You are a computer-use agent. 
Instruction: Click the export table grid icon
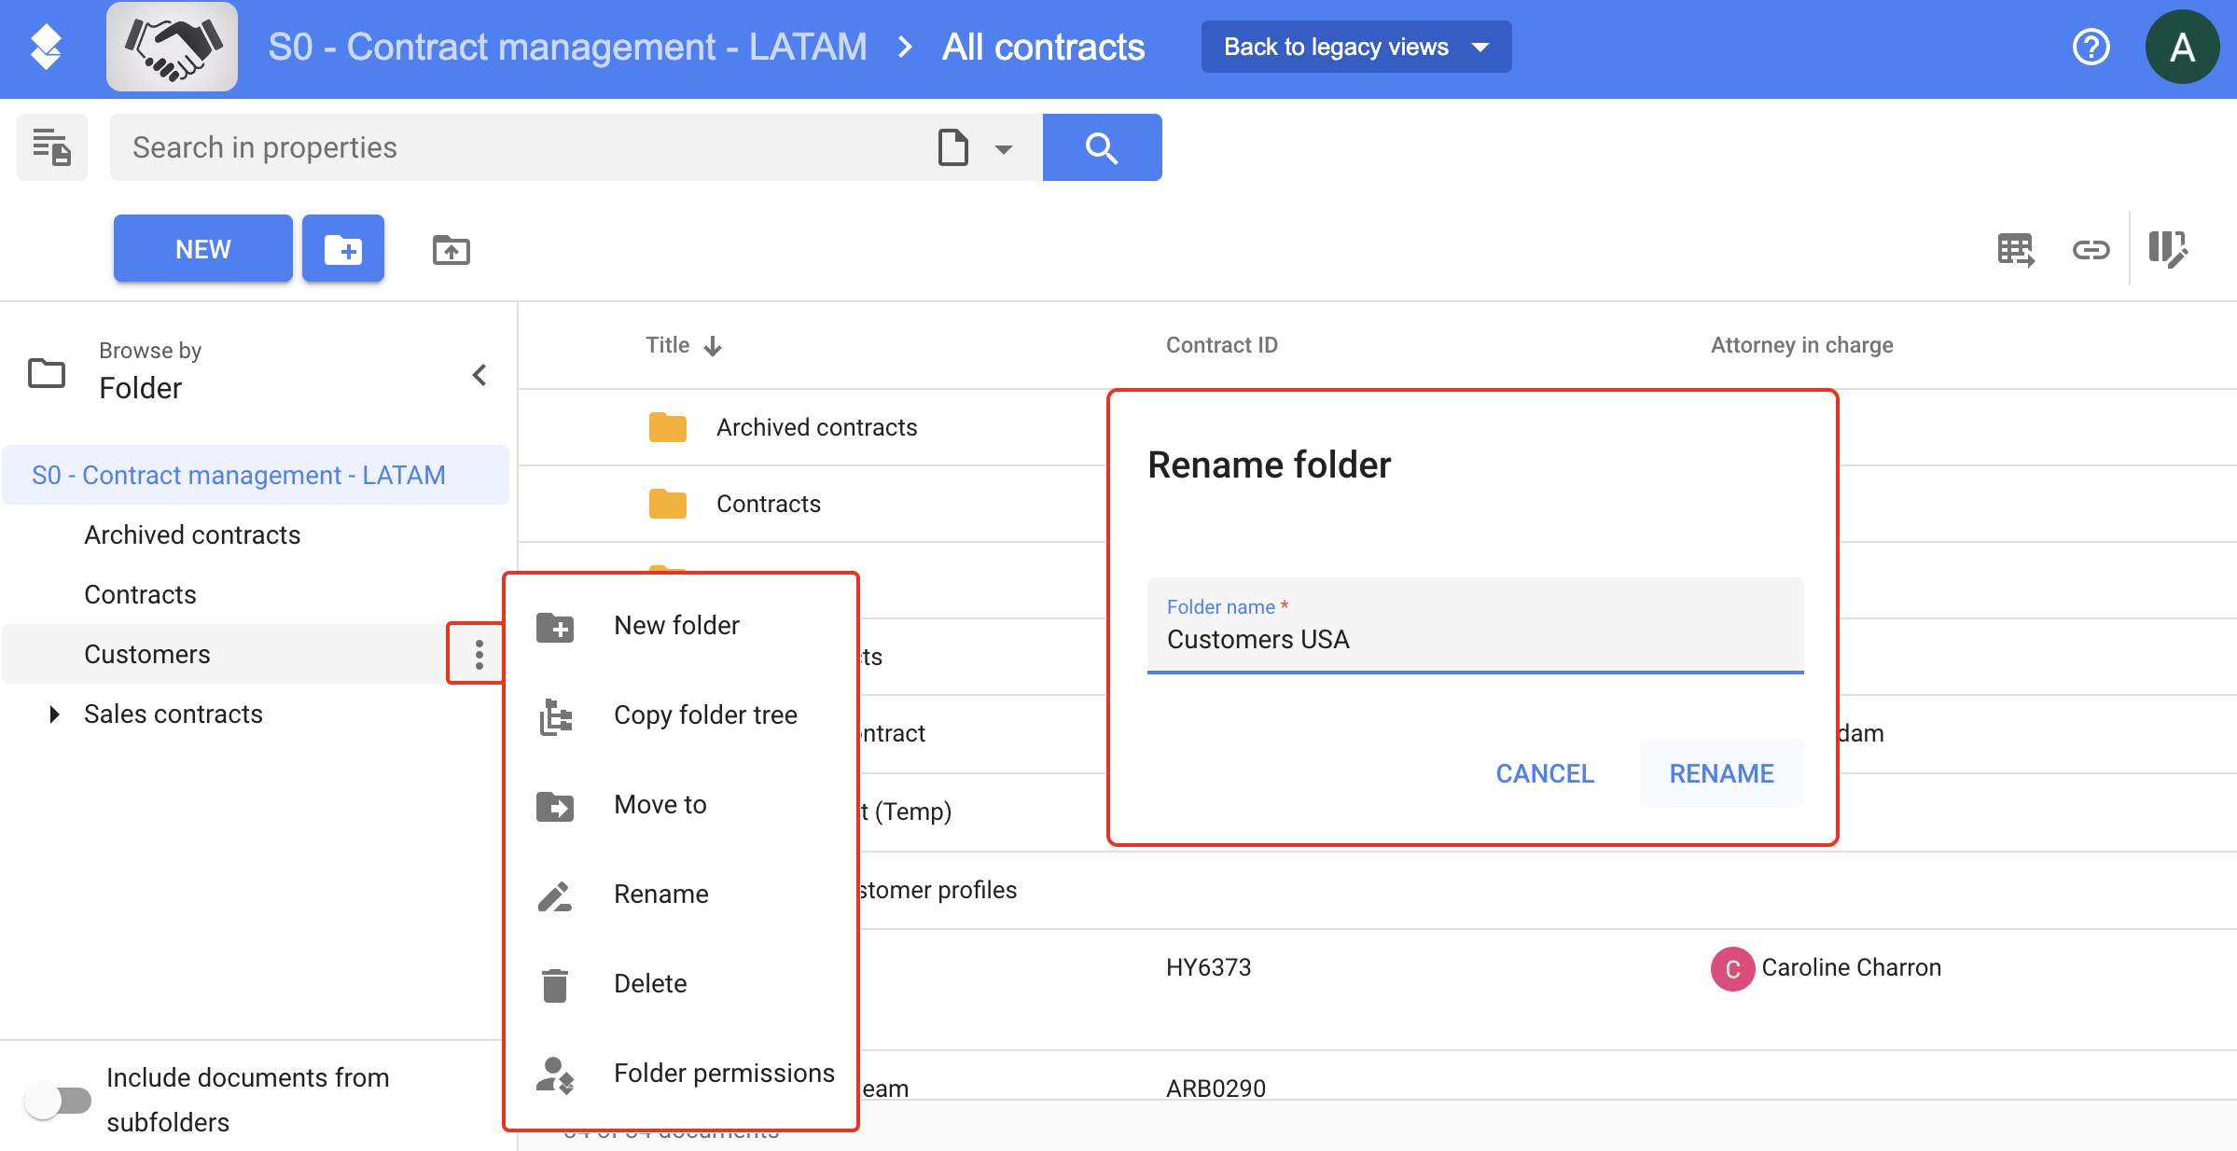[2016, 250]
